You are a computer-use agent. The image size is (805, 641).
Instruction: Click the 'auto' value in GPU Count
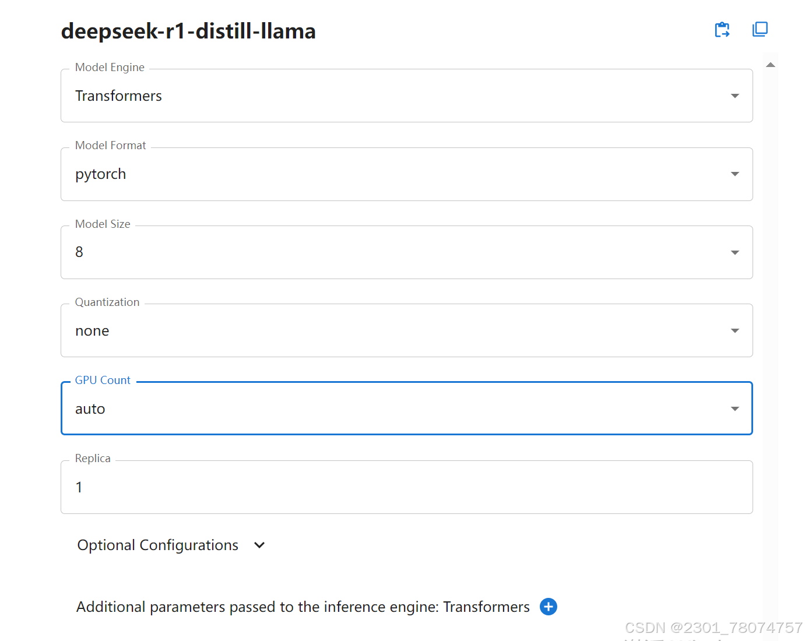[90, 409]
